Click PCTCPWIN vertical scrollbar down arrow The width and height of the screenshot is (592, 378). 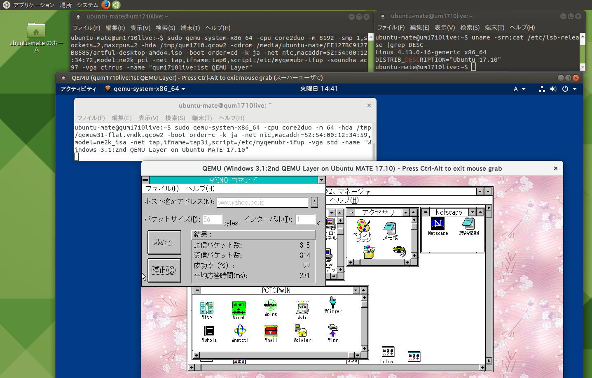pyautogui.click(x=364, y=348)
